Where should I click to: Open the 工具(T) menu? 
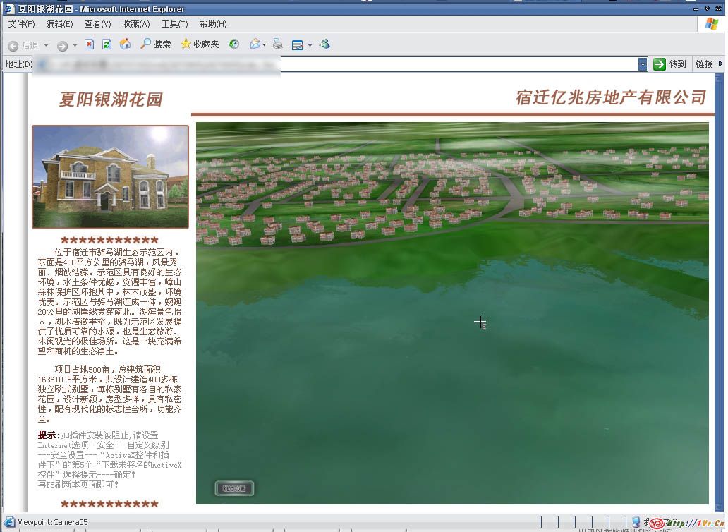[174, 24]
